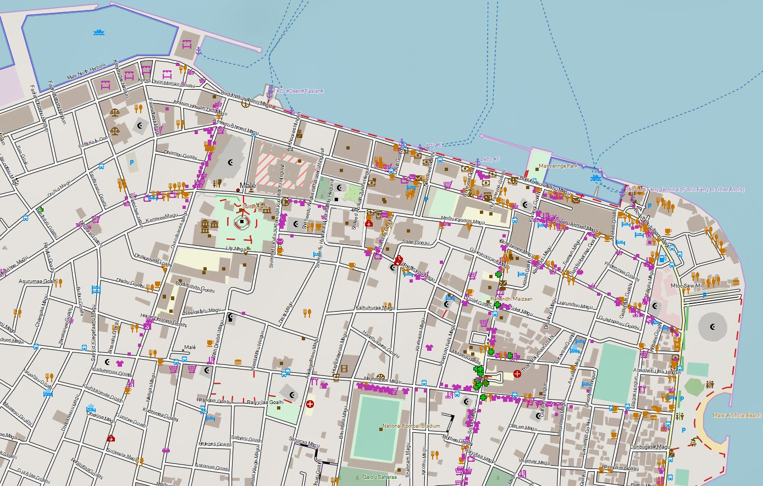763x486 pixels.
Task: Click the ferry icon in Male North Harbour
Action: click(x=99, y=32)
